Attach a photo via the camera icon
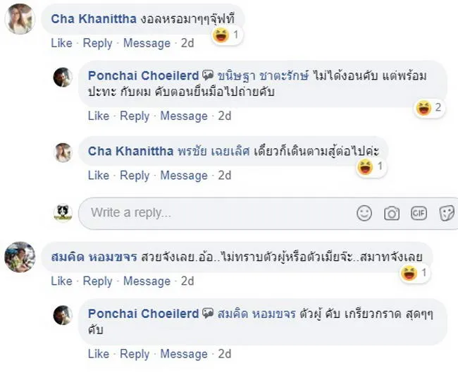The image size is (458, 373). click(x=392, y=213)
